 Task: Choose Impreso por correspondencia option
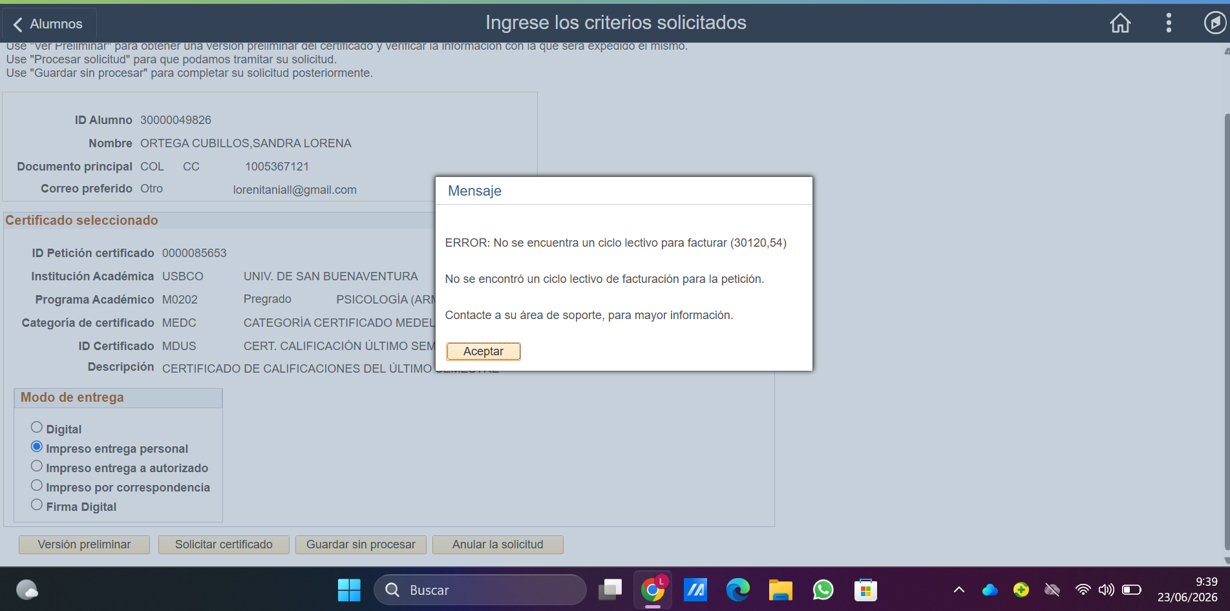click(x=37, y=486)
